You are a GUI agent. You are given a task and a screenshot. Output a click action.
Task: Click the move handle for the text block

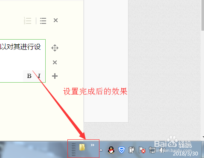[55, 48]
